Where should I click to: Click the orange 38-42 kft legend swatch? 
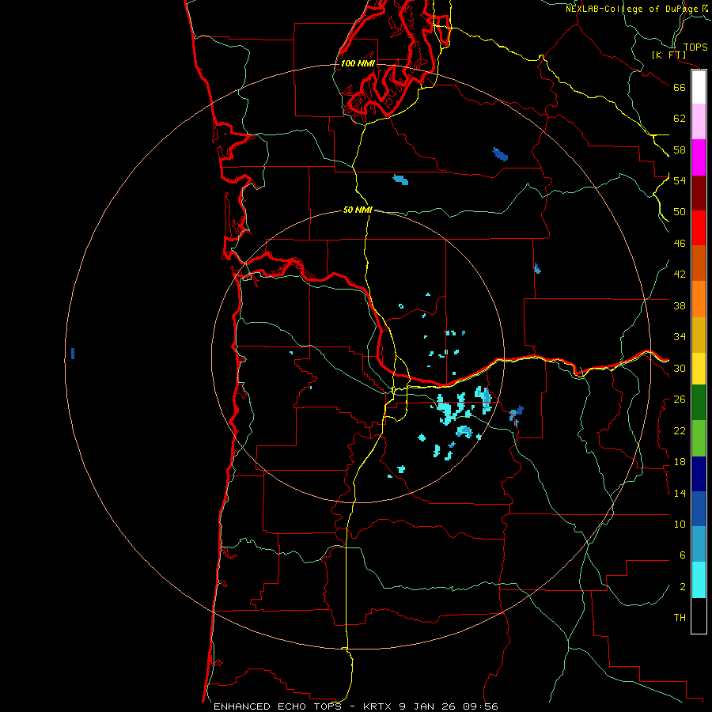[x=699, y=299]
